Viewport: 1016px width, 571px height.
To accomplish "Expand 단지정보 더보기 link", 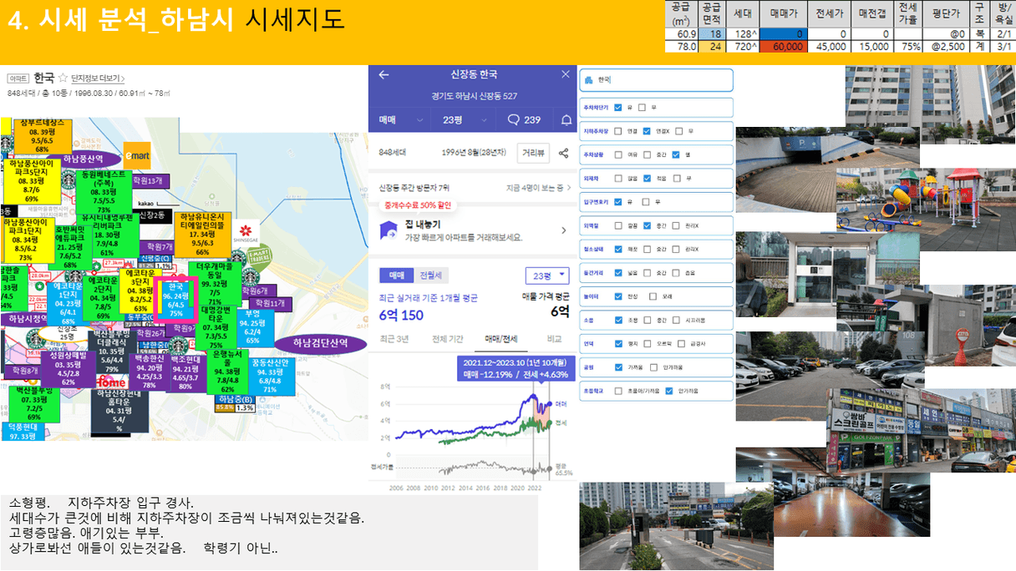I will (x=98, y=78).
